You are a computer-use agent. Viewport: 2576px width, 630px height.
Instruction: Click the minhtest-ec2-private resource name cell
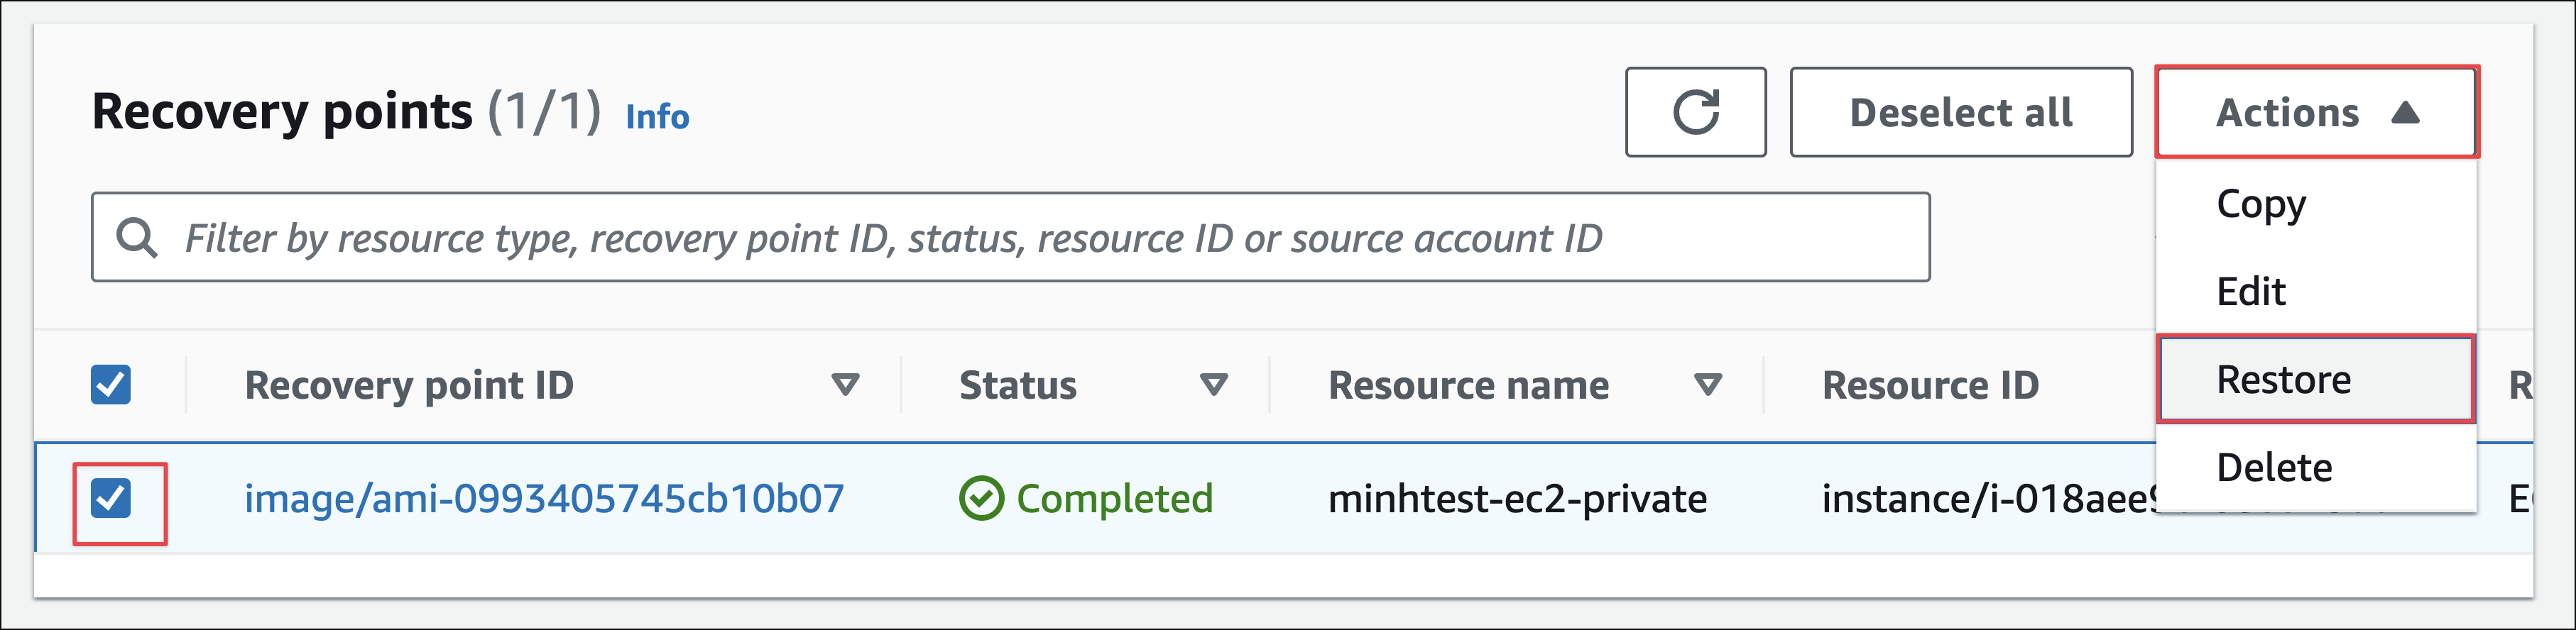point(1517,498)
